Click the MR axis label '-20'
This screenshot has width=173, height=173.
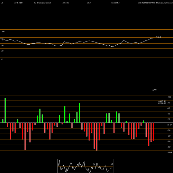point(169,130)
